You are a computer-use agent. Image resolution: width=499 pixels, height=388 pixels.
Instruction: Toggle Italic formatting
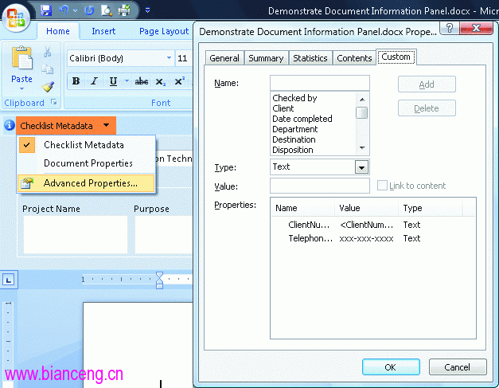[94, 81]
